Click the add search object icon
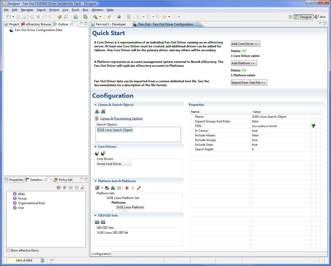The image size is (331, 266). click(97, 112)
